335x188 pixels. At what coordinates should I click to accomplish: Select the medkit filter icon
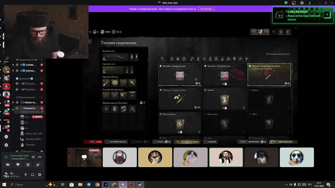[210, 59]
